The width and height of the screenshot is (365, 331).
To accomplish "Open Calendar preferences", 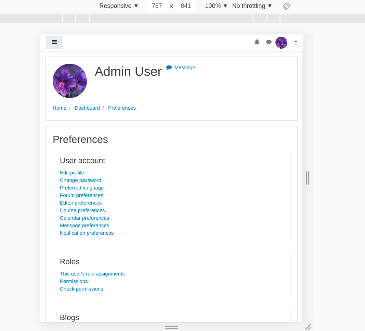I will tap(84, 218).
